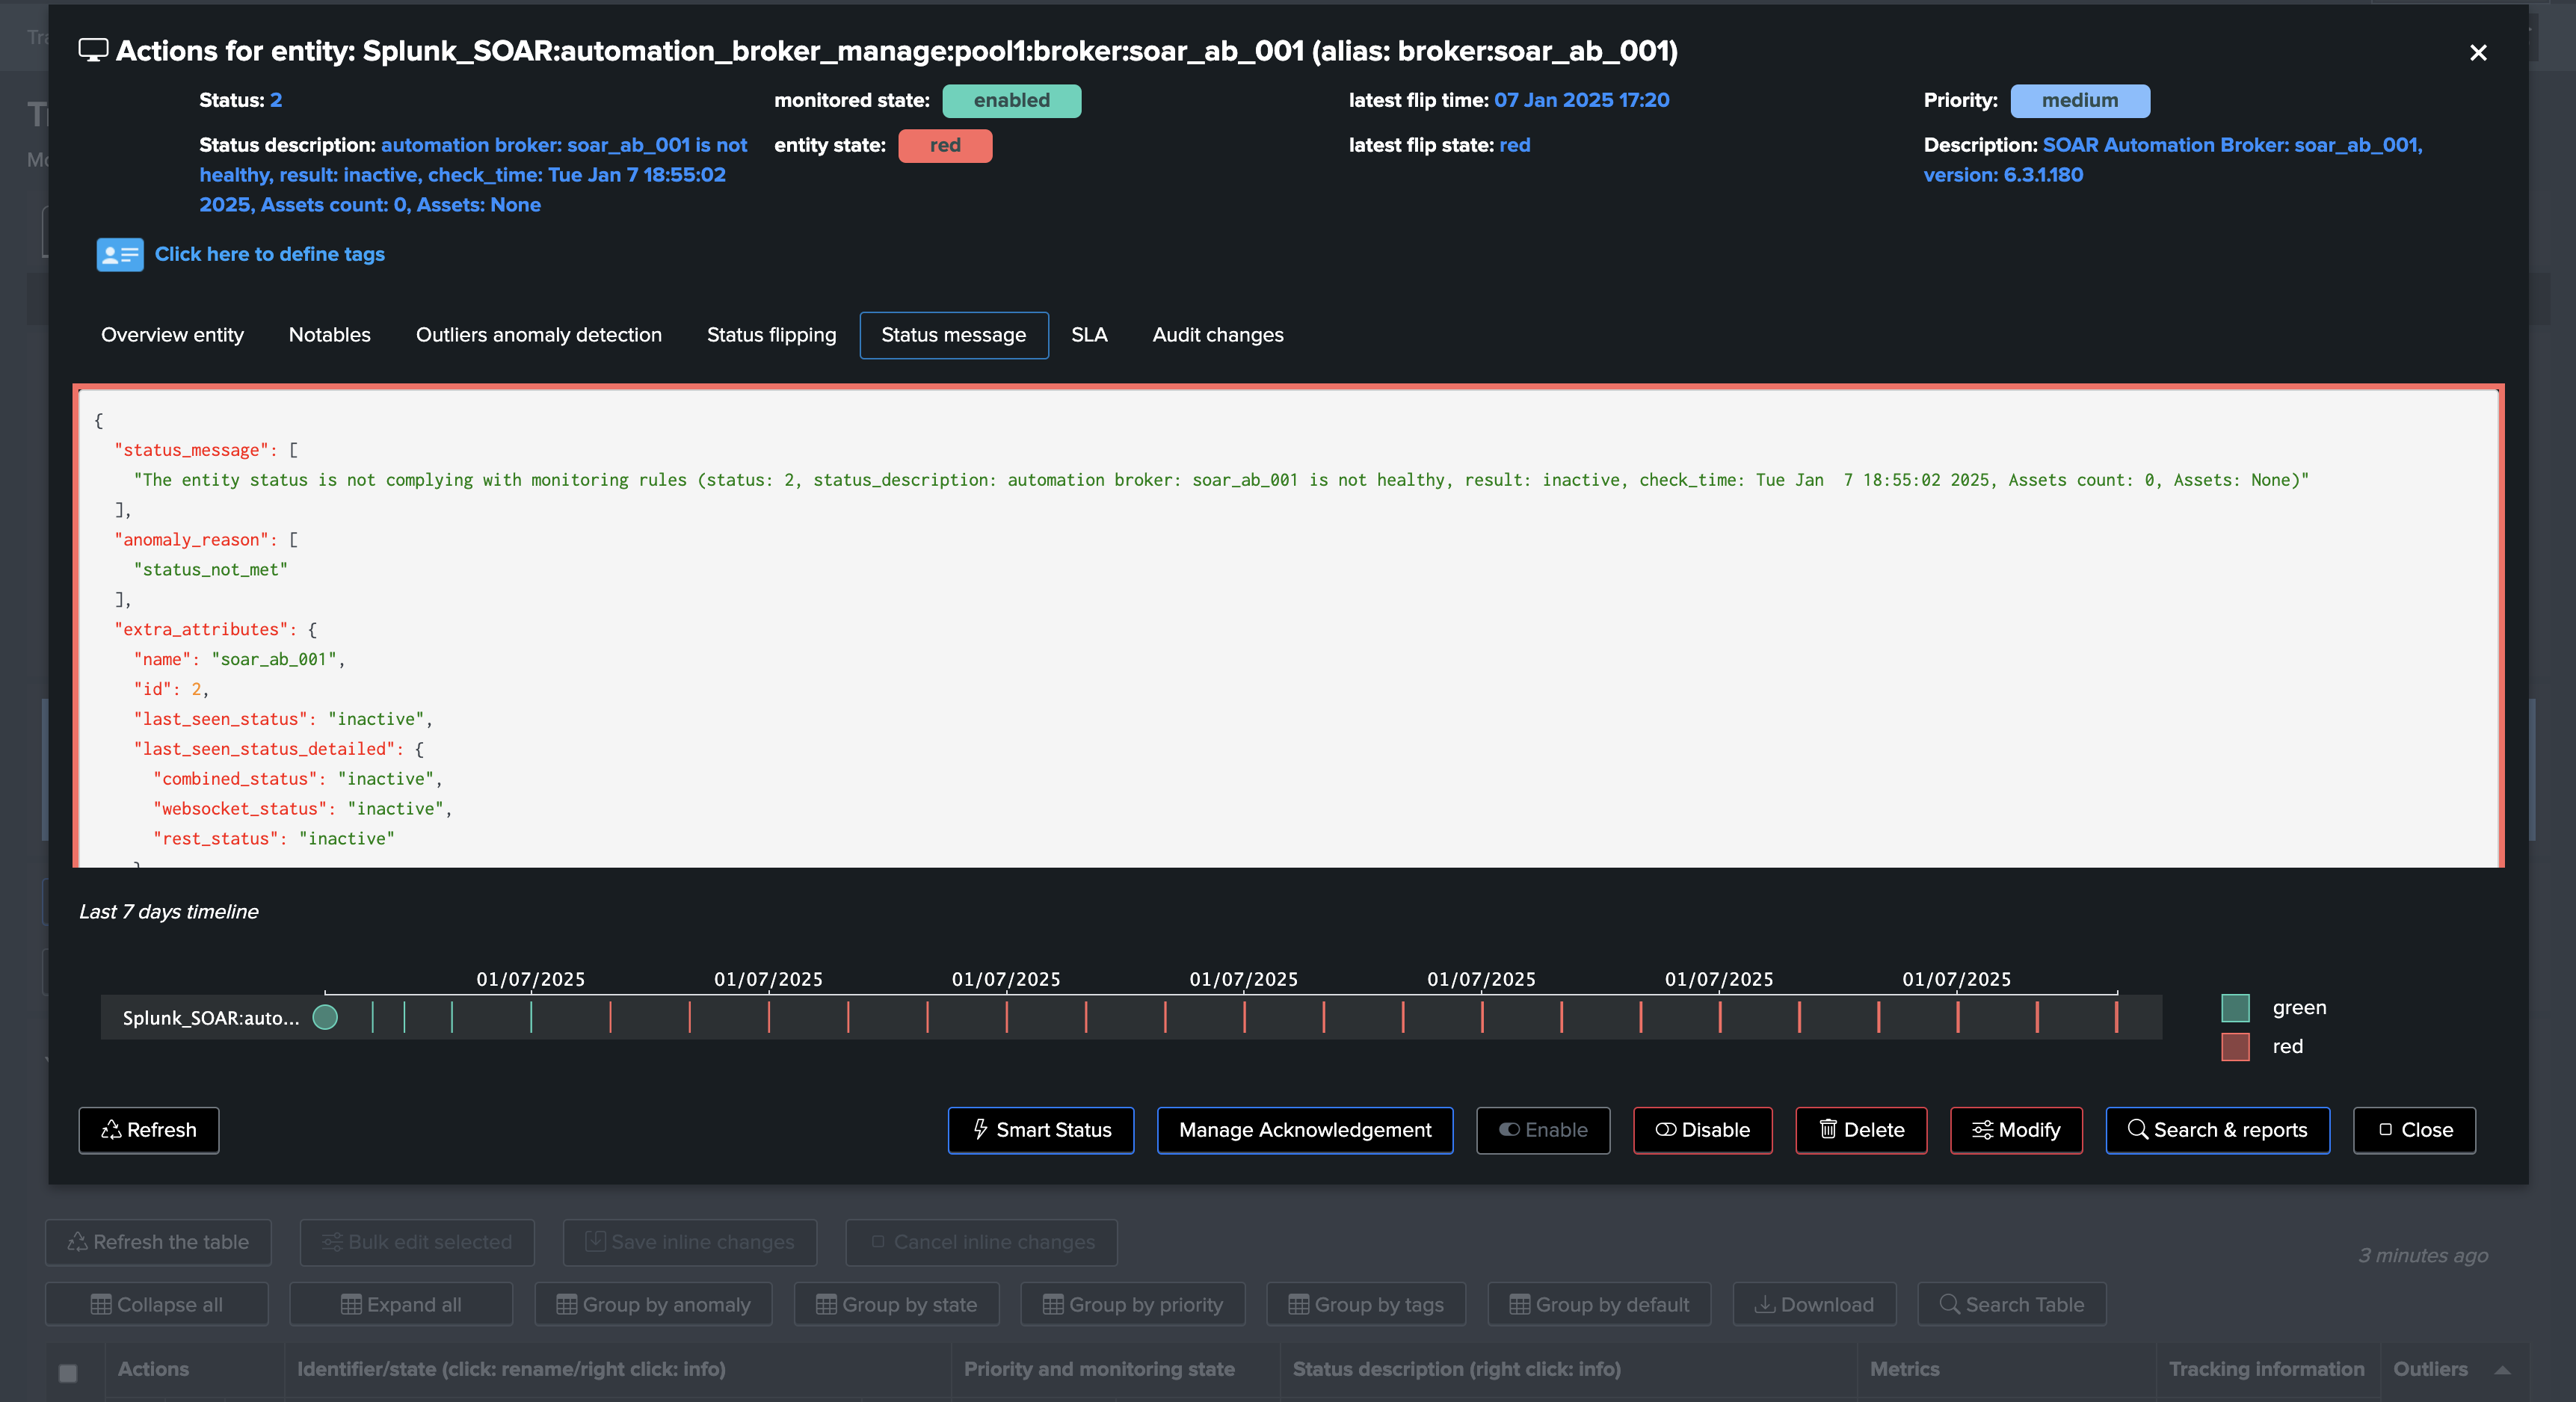2576x1402 pixels.
Task: Click the monitor icon beside the entity title
Action: 93,51
